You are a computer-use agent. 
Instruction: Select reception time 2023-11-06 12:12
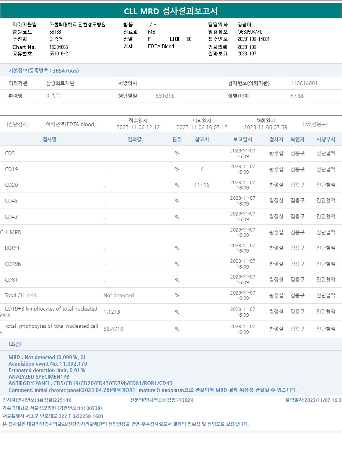tap(138, 127)
